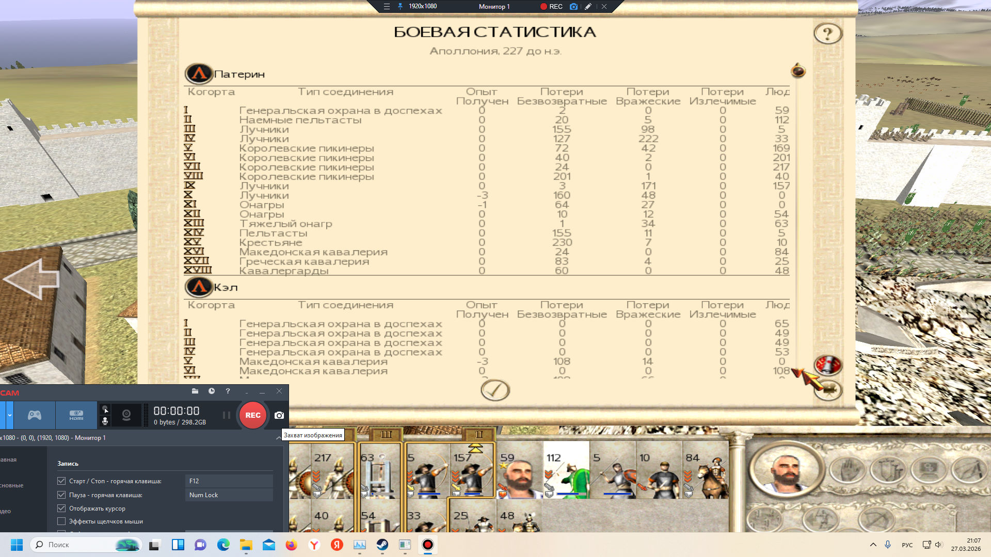Toggle Bandicam webcam overlay icon

click(126, 415)
